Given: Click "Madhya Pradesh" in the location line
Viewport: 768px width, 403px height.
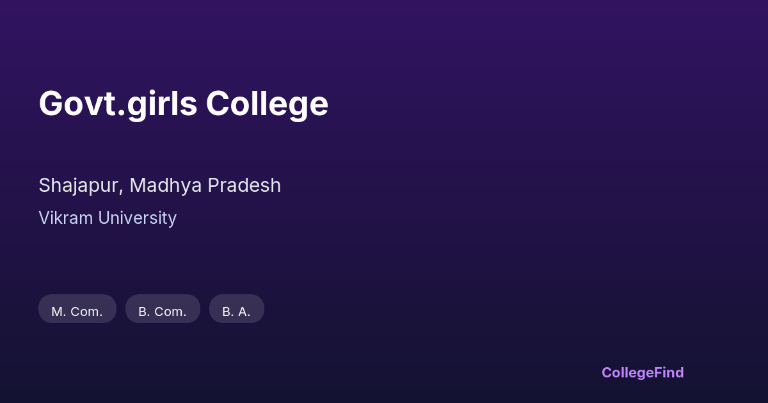Looking at the screenshot, I should [x=205, y=186].
